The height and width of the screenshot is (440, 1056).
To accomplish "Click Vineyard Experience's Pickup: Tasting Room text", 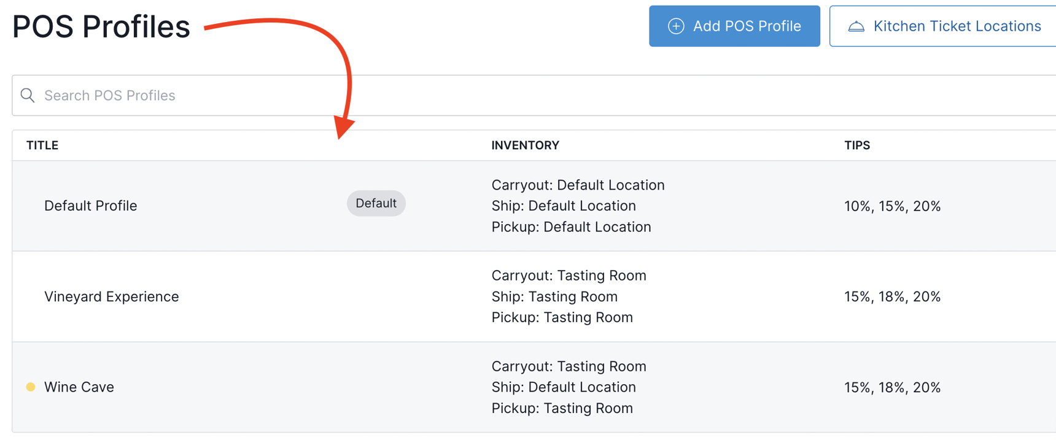I will pyautogui.click(x=562, y=317).
